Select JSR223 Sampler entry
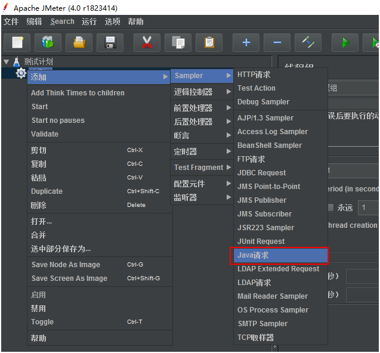Screen dimensions: 380x353 (280, 228)
